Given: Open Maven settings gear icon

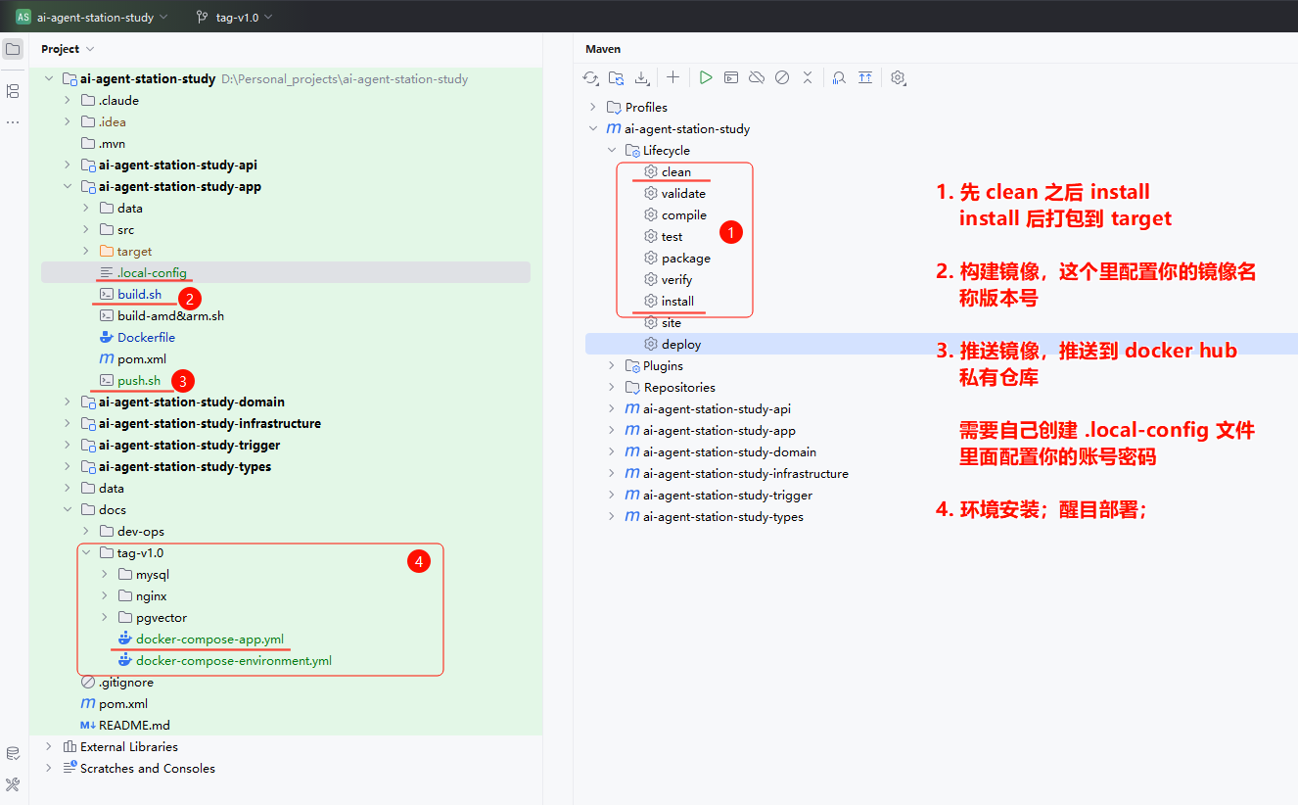Looking at the screenshot, I should pos(898,77).
